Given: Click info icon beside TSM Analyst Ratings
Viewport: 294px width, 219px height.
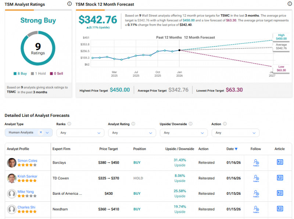Looking at the screenshot, I should click(69, 4).
